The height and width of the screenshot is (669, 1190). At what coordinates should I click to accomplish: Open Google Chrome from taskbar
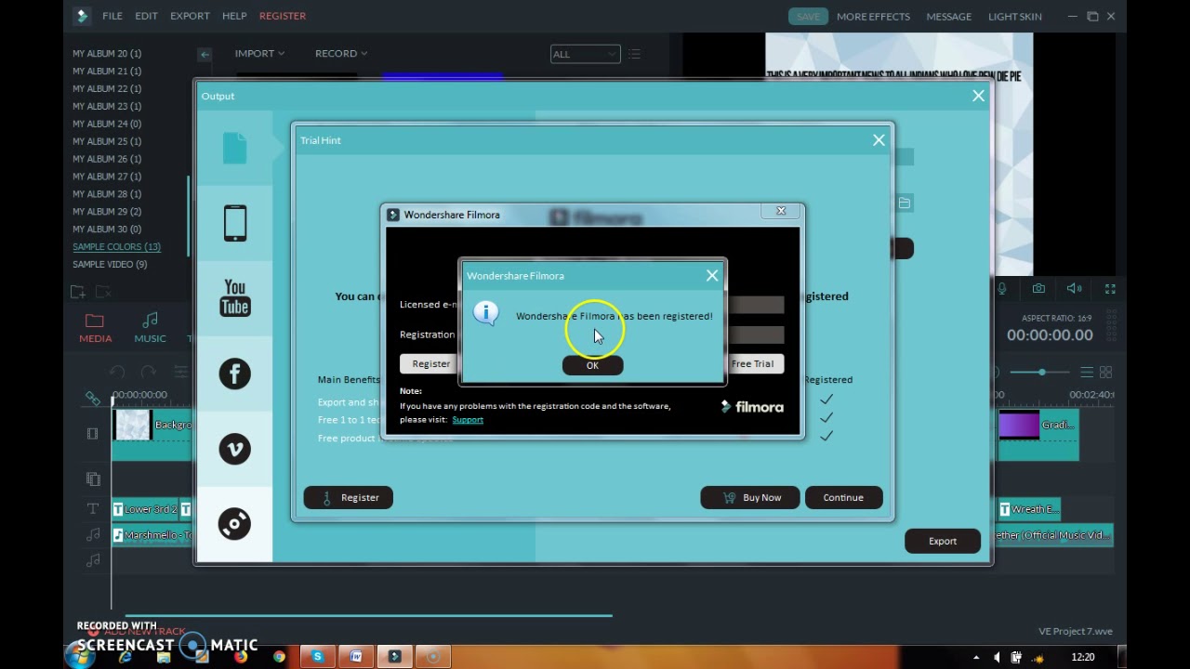(279, 657)
